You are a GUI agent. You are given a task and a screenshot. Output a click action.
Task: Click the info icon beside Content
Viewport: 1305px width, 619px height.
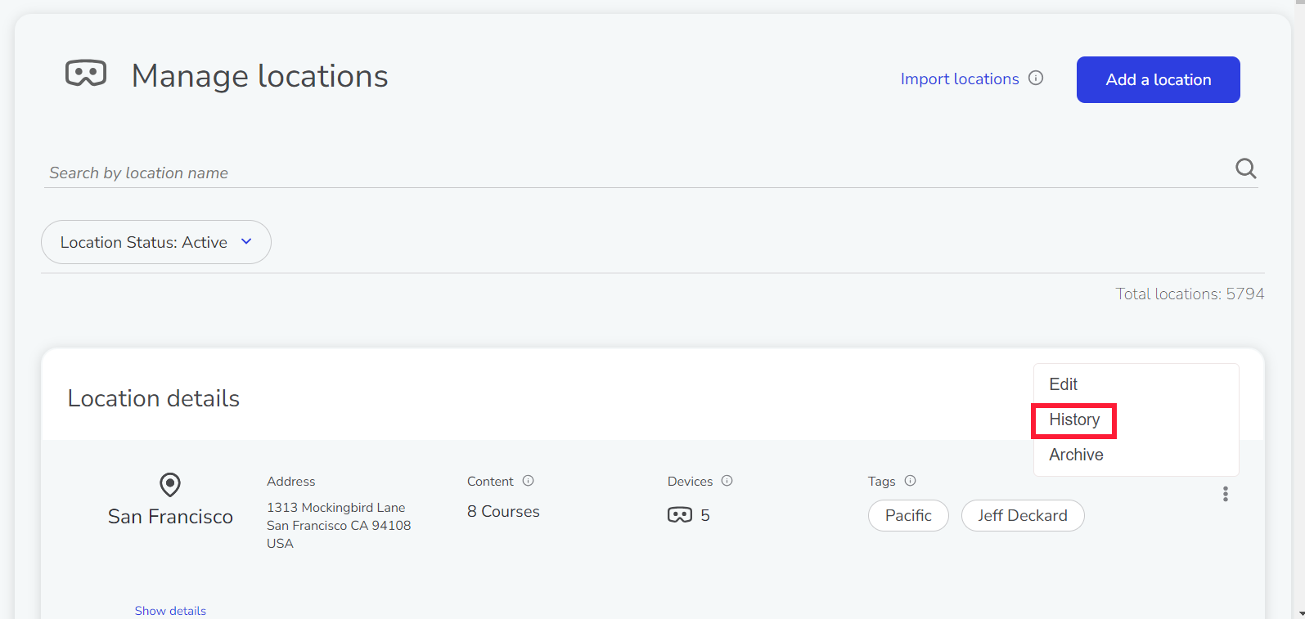pyautogui.click(x=529, y=481)
